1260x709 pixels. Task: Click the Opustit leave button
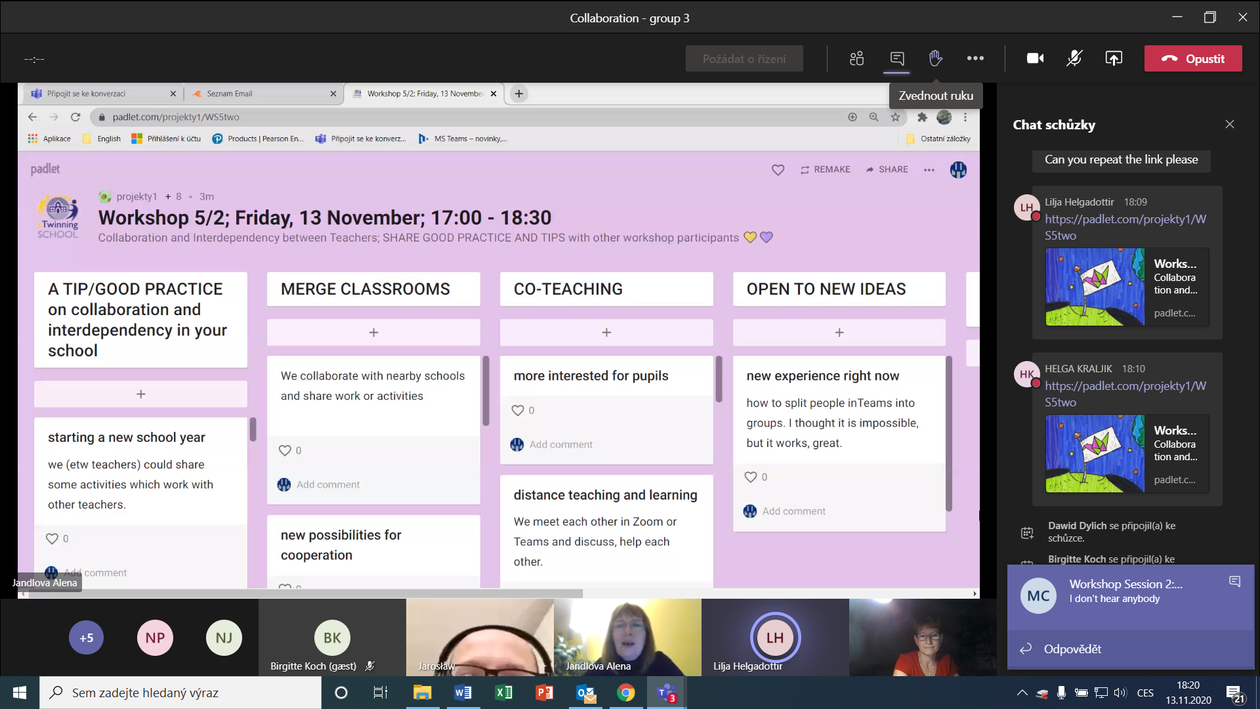click(1192, 58)
